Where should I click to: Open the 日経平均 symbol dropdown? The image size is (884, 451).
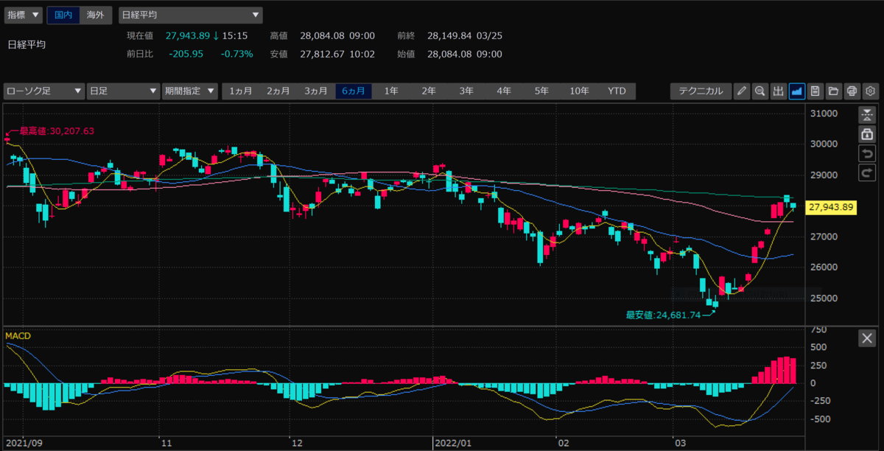(x=190, y=14)
